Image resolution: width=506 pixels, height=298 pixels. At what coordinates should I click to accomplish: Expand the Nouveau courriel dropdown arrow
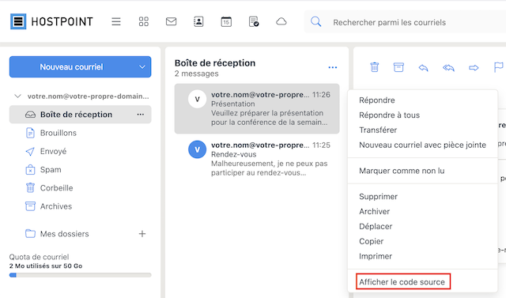pyautogui.click(x=142, y=66)
